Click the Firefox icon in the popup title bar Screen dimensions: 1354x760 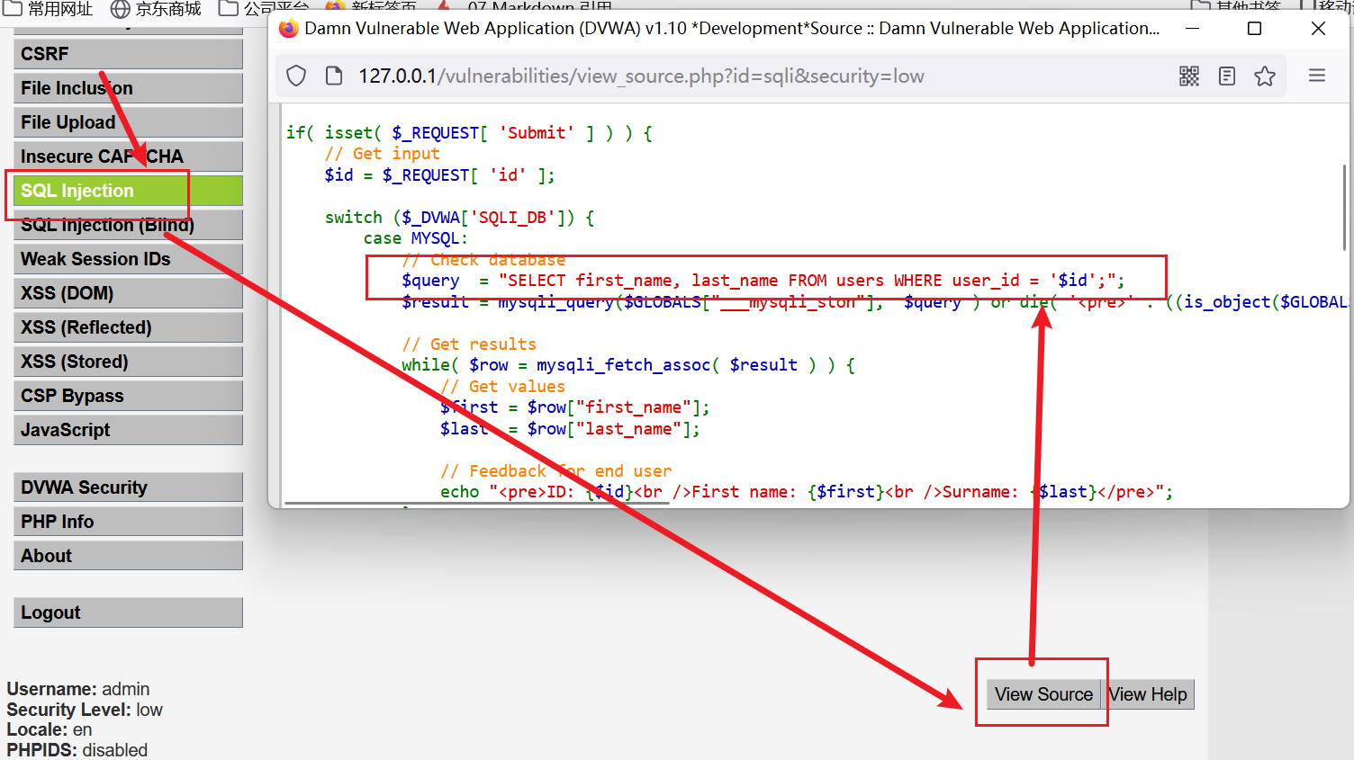289,29
